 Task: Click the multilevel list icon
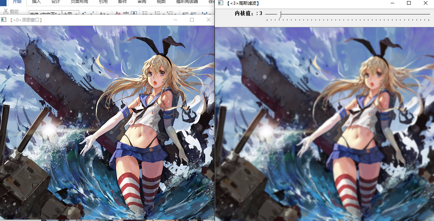(x=170, y=13)
